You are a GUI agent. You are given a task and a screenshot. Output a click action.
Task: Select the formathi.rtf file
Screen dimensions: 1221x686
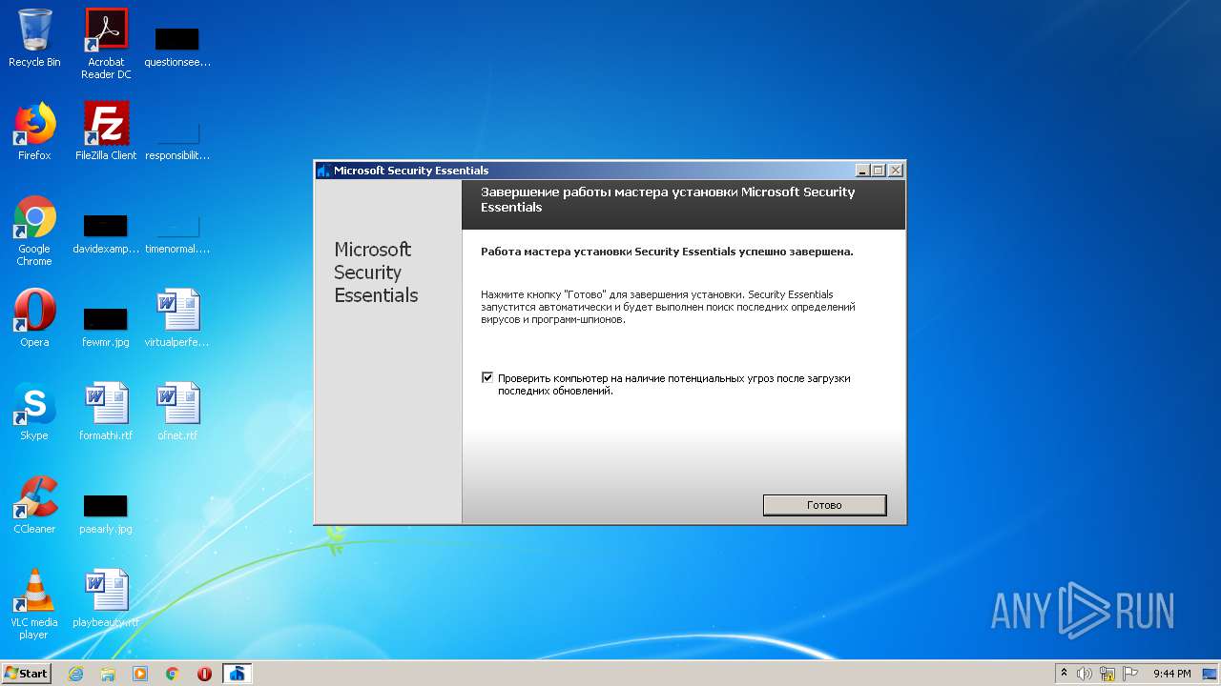106,412
